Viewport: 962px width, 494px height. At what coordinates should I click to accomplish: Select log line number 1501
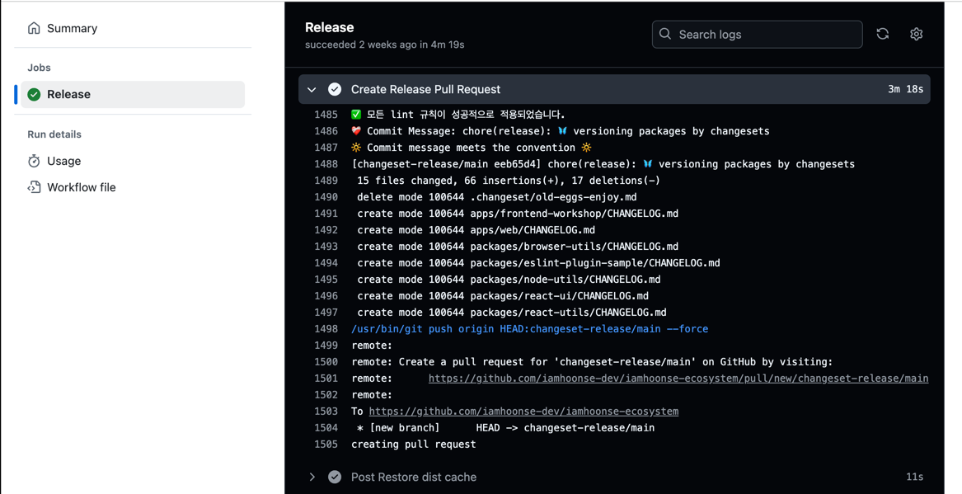pyautogui.click(x=326, y=379)
